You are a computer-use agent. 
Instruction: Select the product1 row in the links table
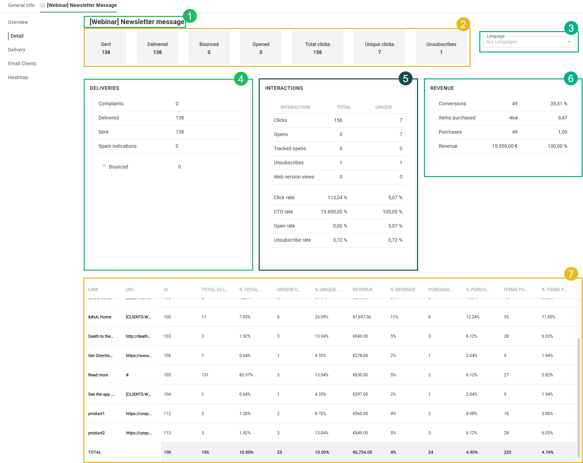(x=96, y=414)
